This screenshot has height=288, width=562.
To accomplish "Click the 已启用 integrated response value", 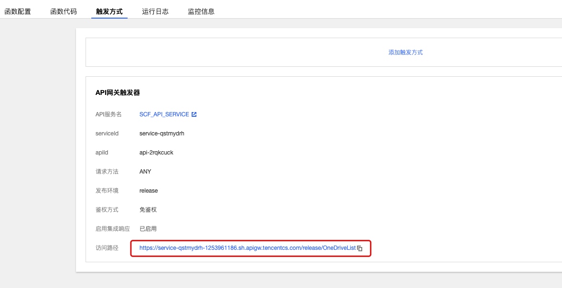I will tap(148, 229).
